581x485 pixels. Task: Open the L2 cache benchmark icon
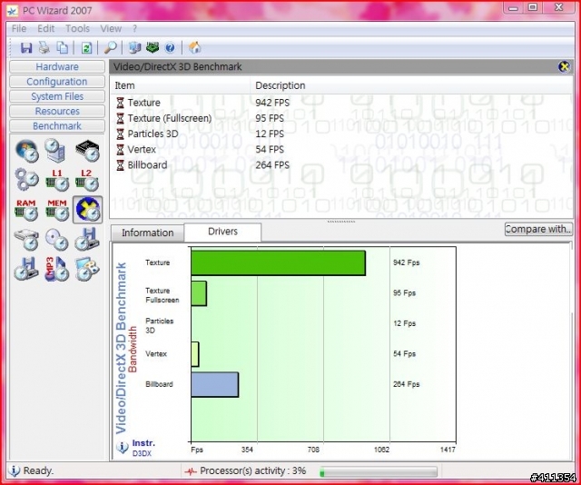tap(87, 180)
